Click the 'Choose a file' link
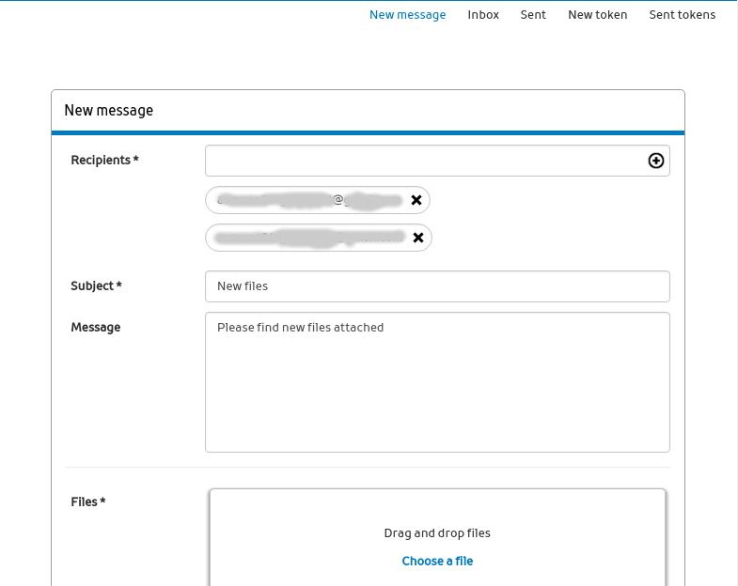The height and width of the screenshot is (586, 738). (437, 562)
